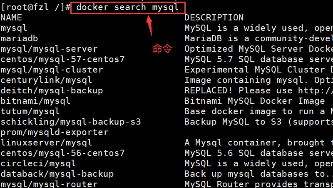Select centos/mysql-56-centos7 entry
Viewport: 333px width, 188px height.
tap(62, 153)
